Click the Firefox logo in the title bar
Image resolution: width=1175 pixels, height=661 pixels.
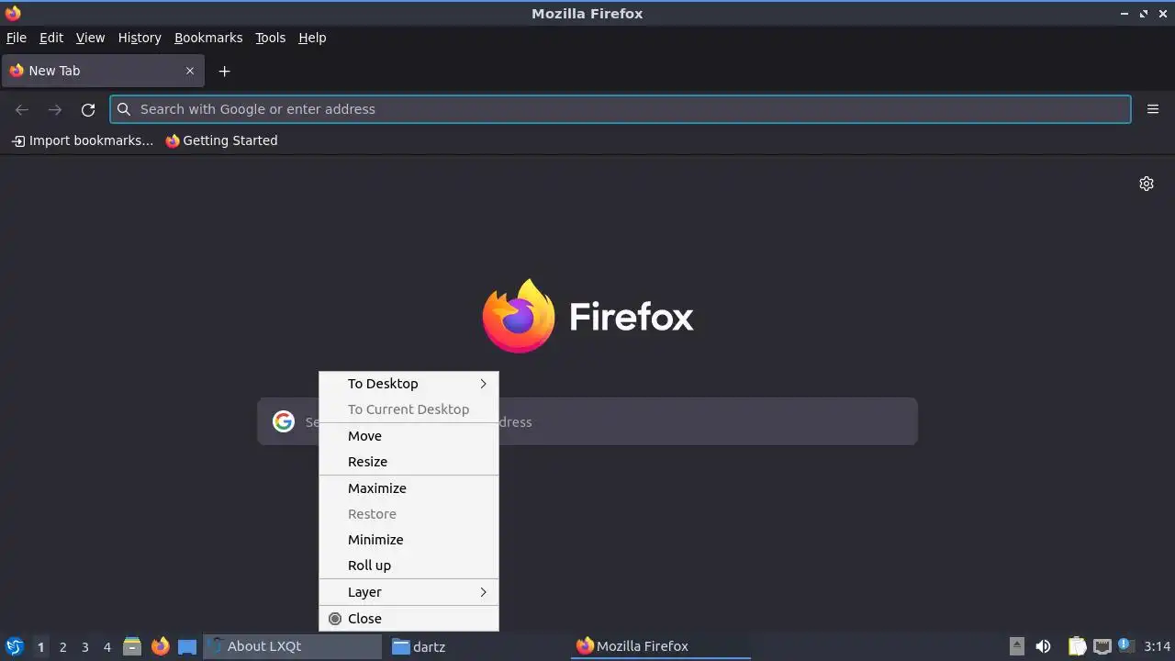point(13,13)
